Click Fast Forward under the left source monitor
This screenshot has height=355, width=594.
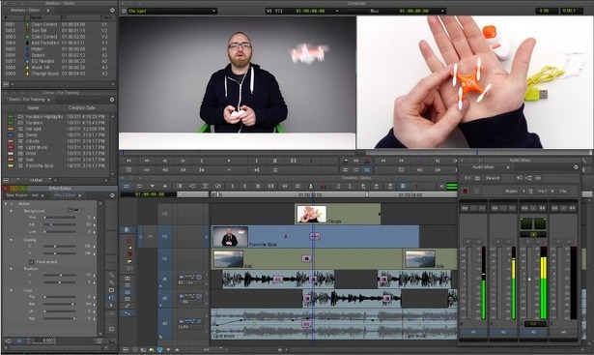pos(147,161)
